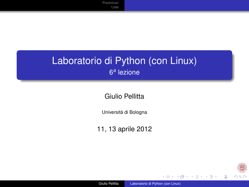The height and width of the screenshot is (187, 249).
Task: Click the Università di Bologna seal logo
Action: [242, 168]
